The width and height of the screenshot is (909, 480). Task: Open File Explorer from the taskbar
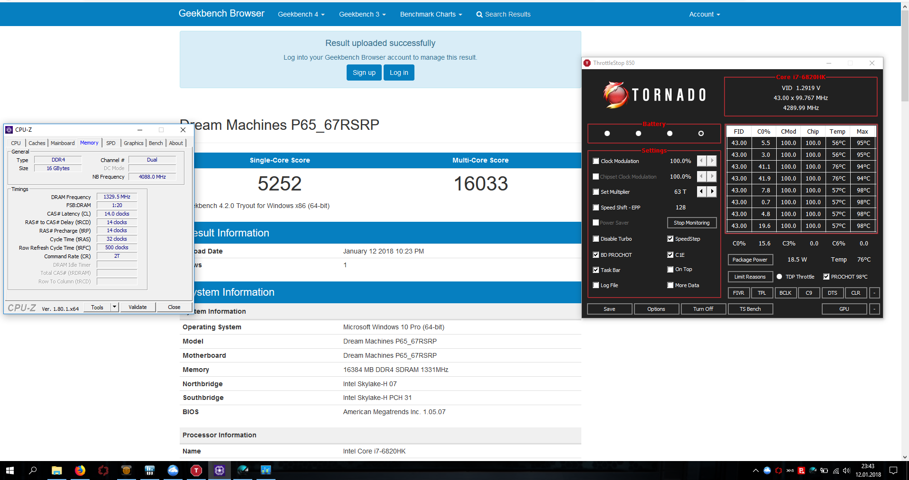(x=57, y=470)
